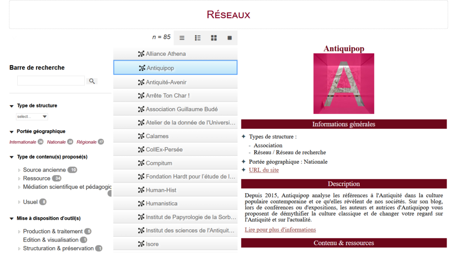Filter by Internationale scope

tap(23, 142)
